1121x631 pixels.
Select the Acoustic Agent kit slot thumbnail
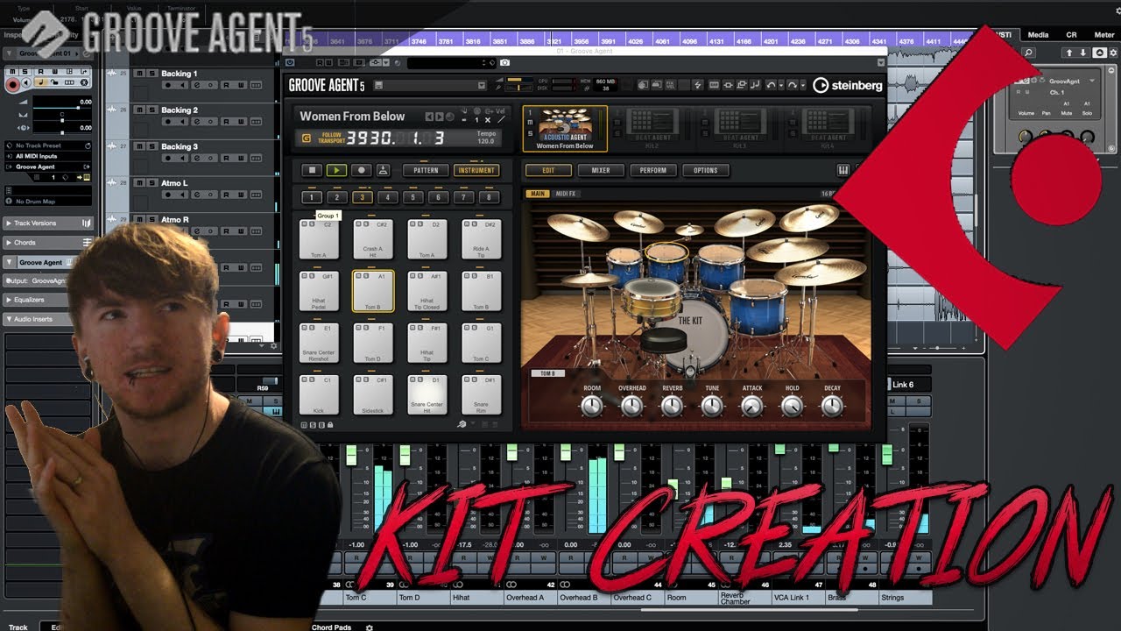click(565, 128)
